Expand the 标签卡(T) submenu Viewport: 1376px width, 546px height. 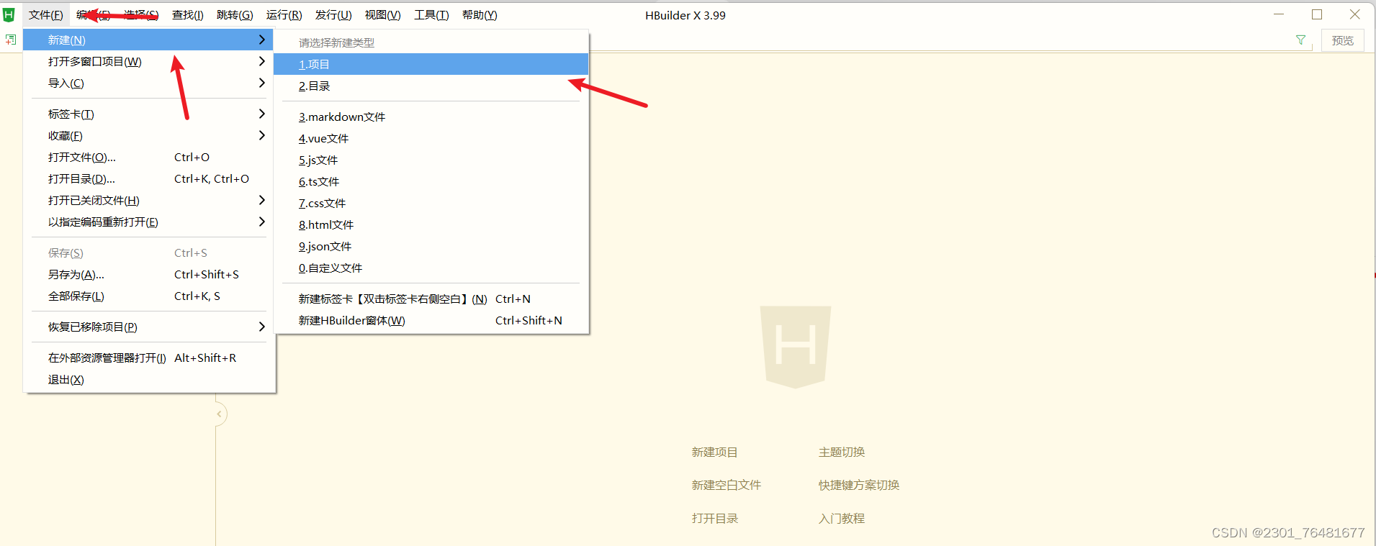pos(148,114)
